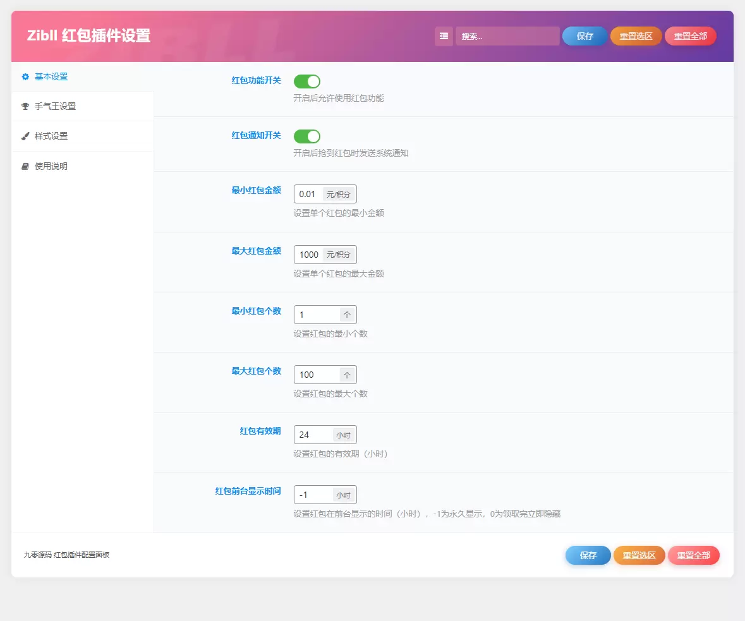
Task: Click the 最小红包个数 label
Action: pyautogui.click(x=256, y=311)
